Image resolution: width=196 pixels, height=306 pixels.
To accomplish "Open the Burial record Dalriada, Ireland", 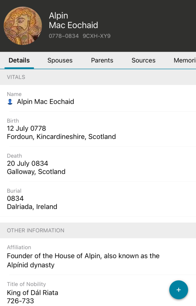I will [32, 206].
